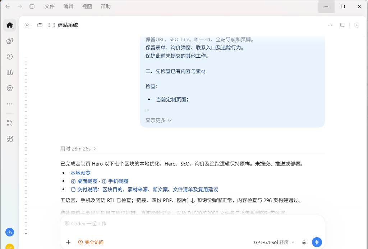Click the folder icon beside 建站系统
The height and width of the screenshot is (249, 368).
click(x=40, y=25)
